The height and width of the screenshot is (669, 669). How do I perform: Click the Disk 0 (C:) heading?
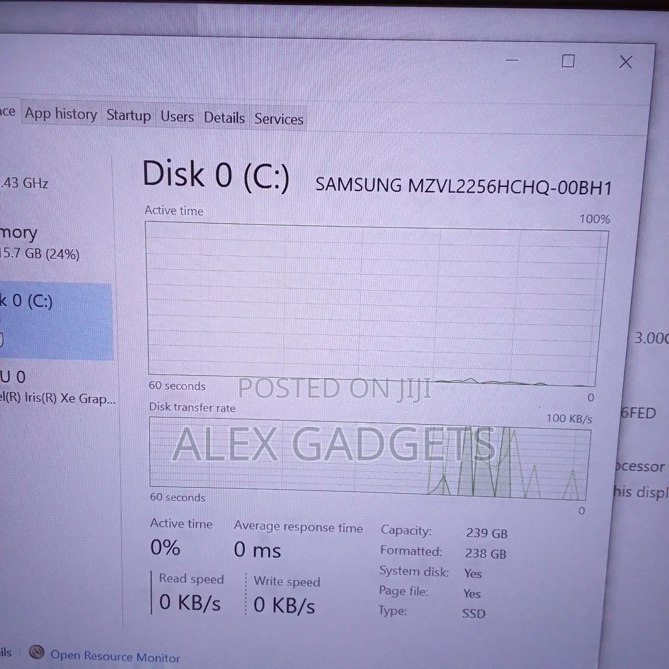click(x=216, y=175)
